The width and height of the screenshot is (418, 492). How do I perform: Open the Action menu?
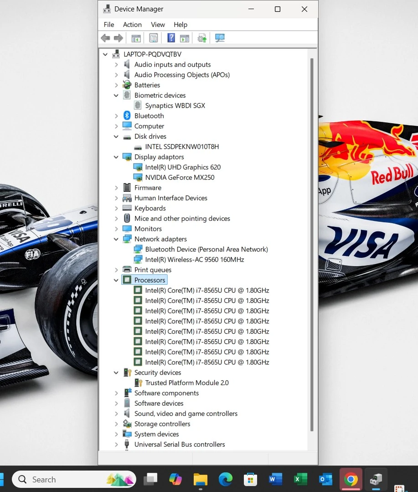coord(132,25)
